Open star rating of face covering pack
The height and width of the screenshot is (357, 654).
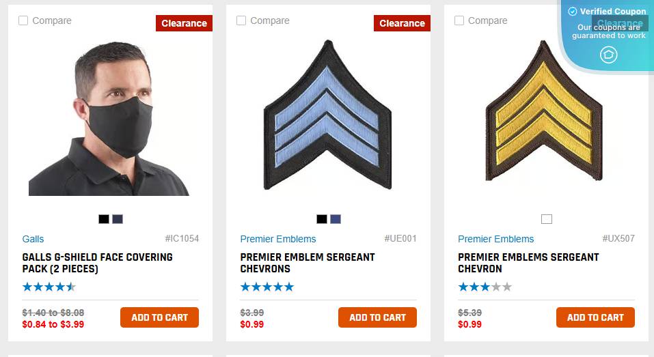click(49, 287)
